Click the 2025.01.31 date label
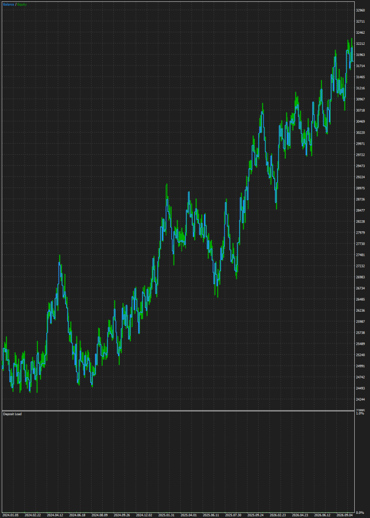Image resolution: width=370 pixels, height=518 pixels. 166,515
